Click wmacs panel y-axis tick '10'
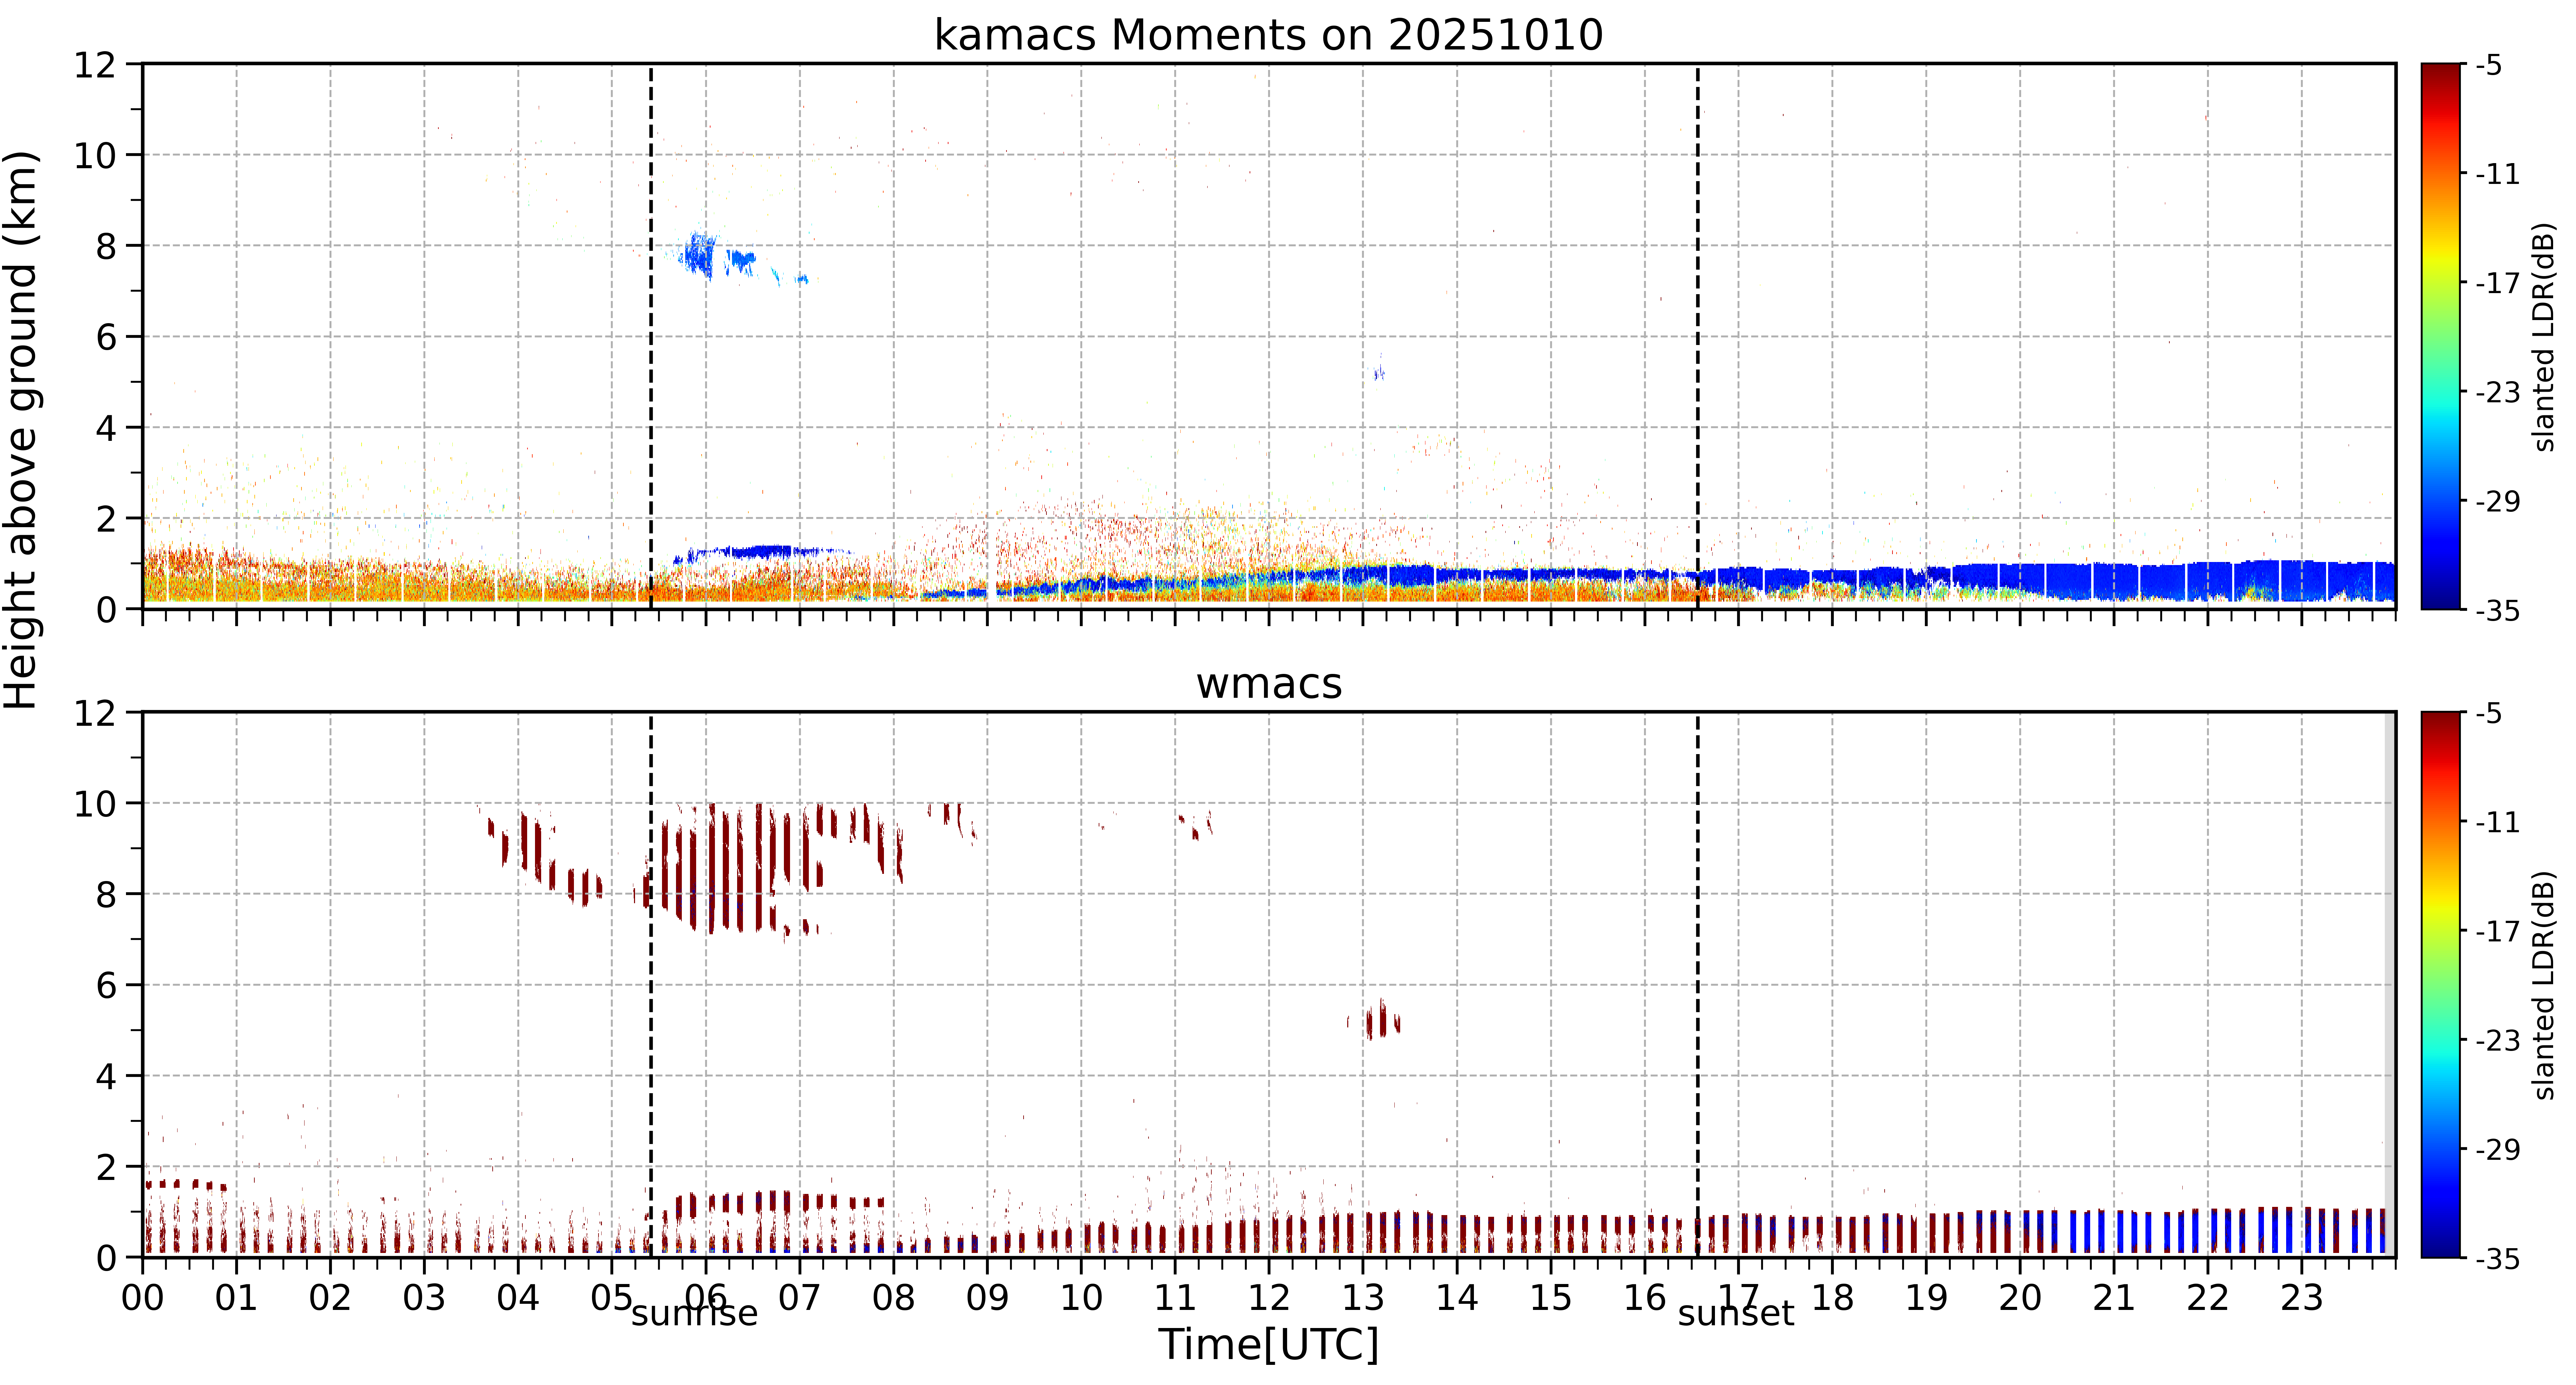Viewport: 2576px width, 1385px height. coord(95,805)
